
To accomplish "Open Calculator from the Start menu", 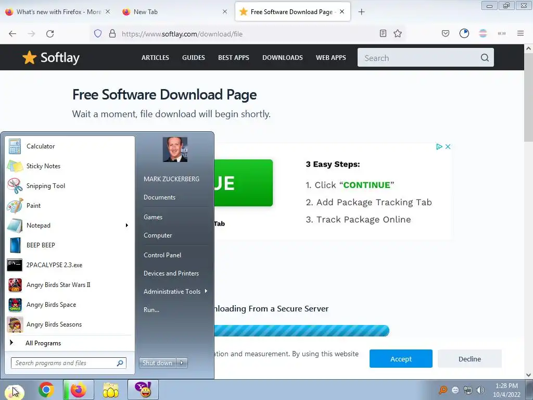I will click(x=70, y=146).
